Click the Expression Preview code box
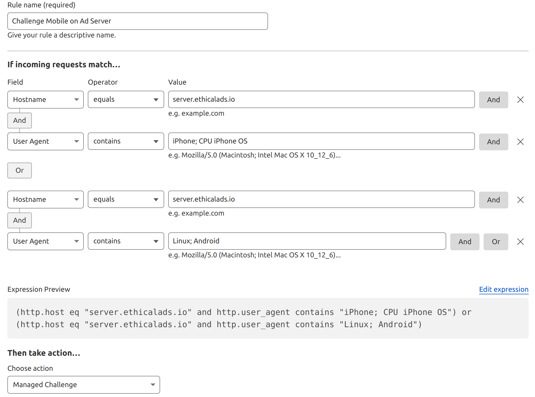This screenshot has width=535, height=397. pyautogui.click(x=268, y=318)
